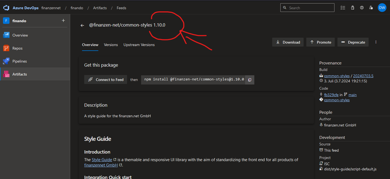The width and height of the screenshot is (390, 179).
Task: Switch to the Upstream Versions tab
Action: [139, 45]
